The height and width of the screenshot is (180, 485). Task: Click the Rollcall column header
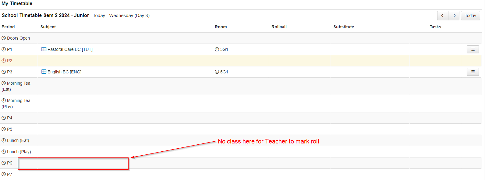(x=279, y=27)
